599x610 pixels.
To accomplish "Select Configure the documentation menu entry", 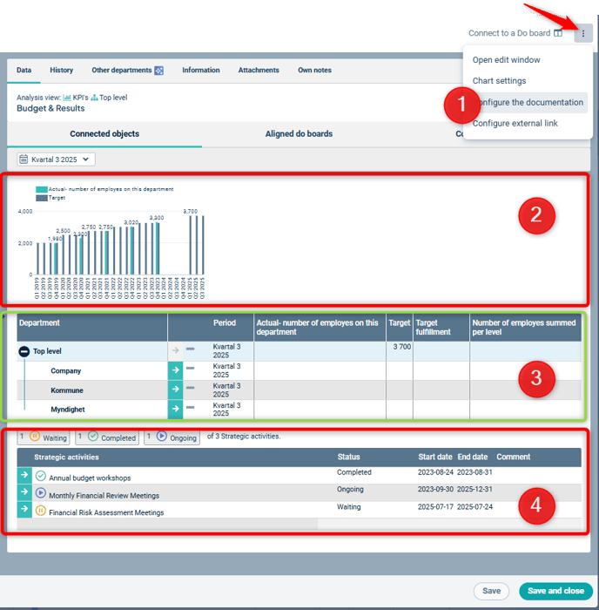I will pyautogui.click(x=528, y=102).
